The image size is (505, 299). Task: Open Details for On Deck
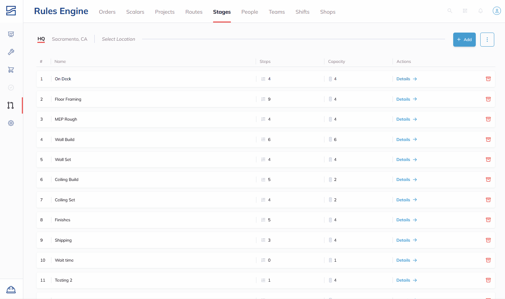point(407,79)
